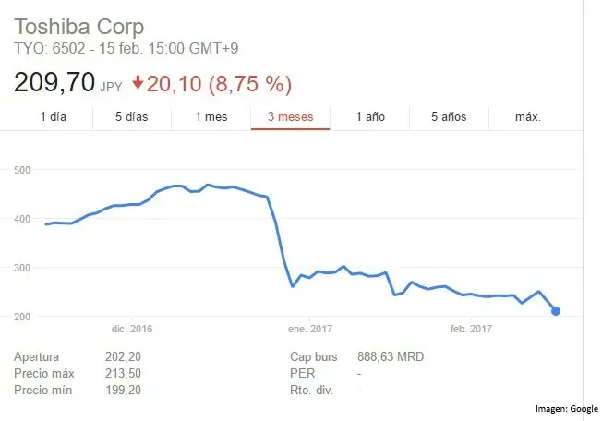Click the red down arrow icon
Viewport: 614px width, 421px height.
pos(138,83)
